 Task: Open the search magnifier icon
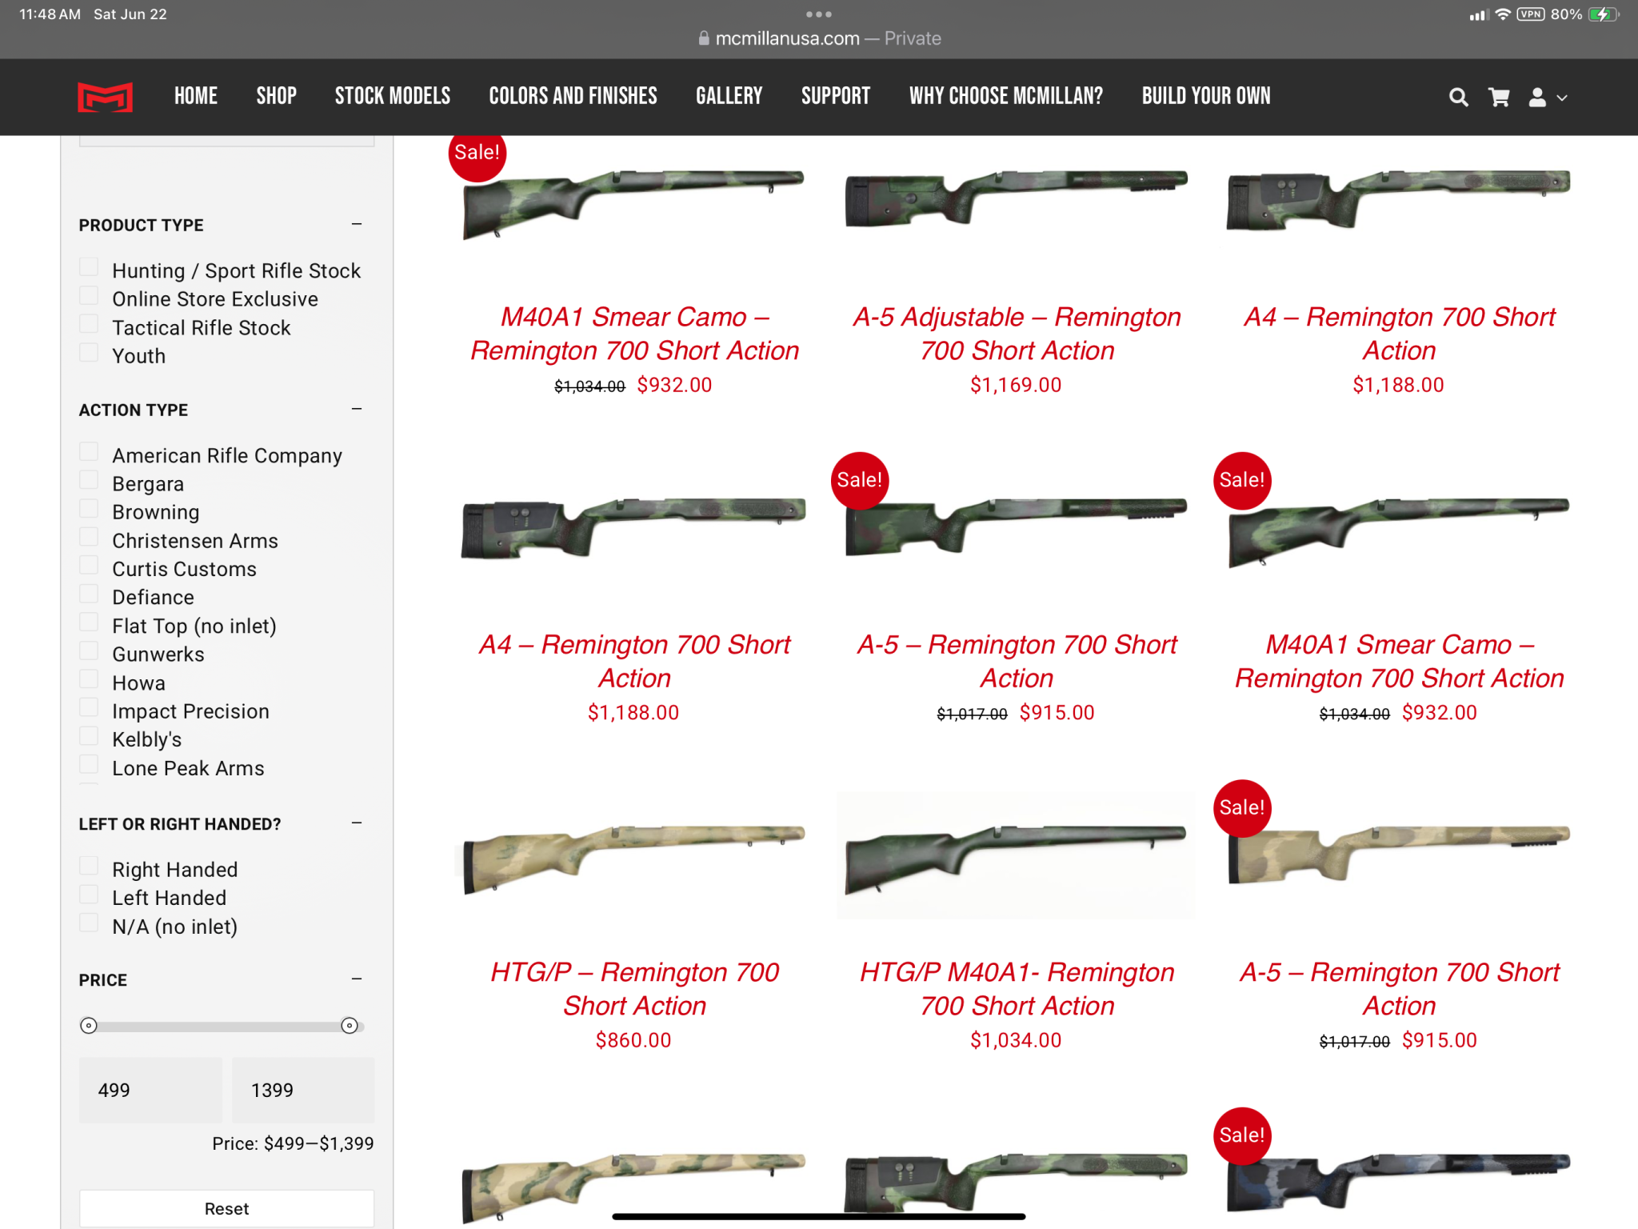(1458, 98)
